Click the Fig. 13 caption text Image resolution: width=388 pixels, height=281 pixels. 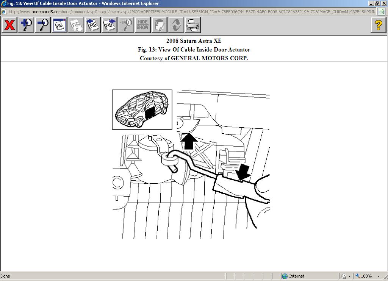pos(194,50)
